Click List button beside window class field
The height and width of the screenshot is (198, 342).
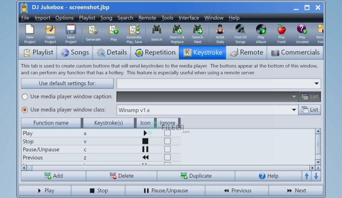(x=310, y=110)
